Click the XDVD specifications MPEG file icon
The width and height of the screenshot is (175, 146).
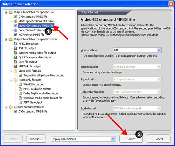point(16,21)
